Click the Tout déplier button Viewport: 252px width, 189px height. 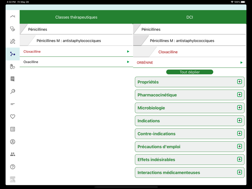coord(190,72)
